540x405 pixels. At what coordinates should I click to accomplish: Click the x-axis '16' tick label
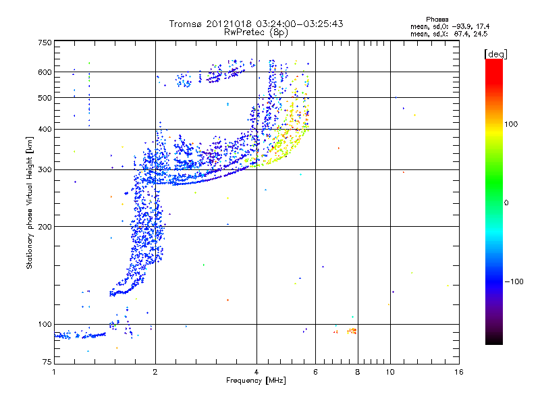coord(459,372)
